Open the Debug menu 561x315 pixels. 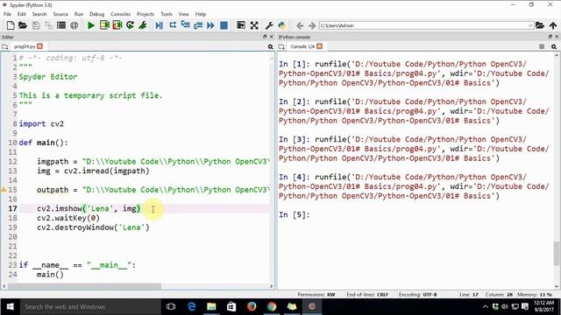[x=96, y=14]
